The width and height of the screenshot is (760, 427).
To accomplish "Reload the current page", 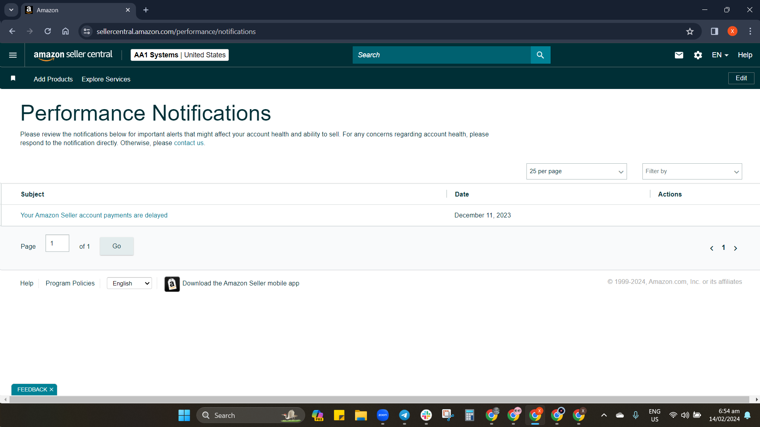I will (x=47, y=31).
